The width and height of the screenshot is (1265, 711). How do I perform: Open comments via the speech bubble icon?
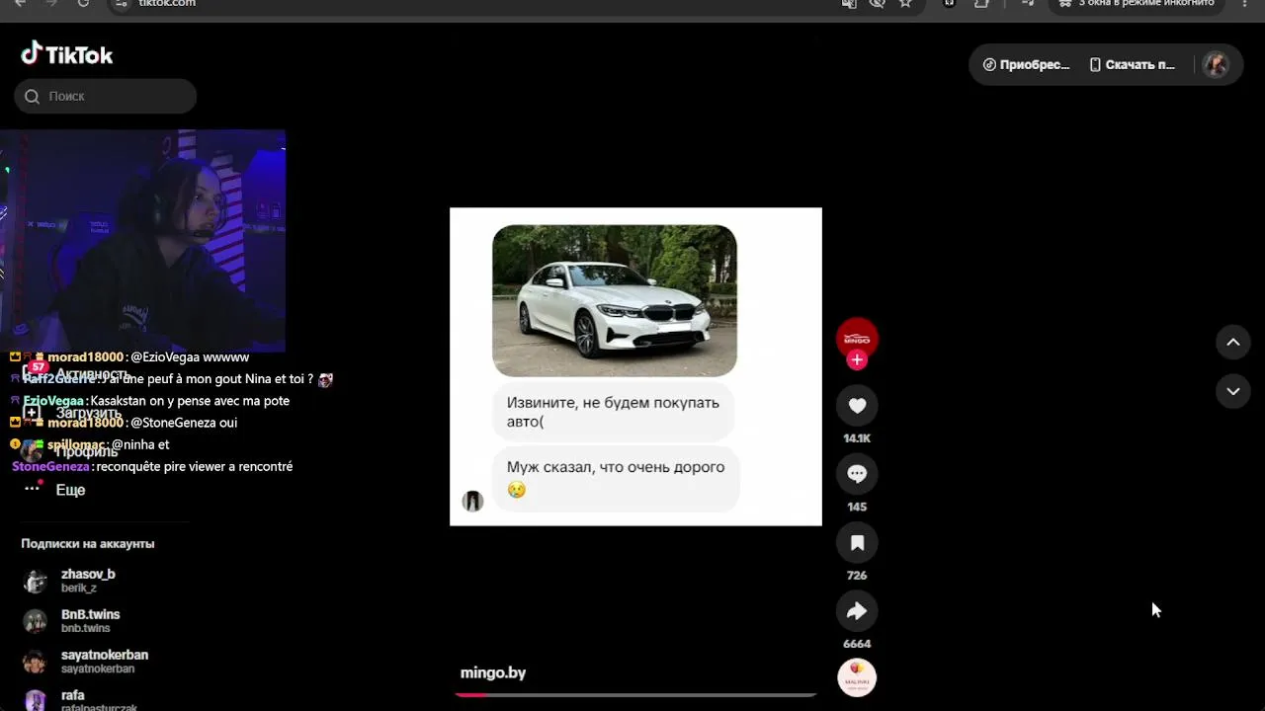[857, 474]
